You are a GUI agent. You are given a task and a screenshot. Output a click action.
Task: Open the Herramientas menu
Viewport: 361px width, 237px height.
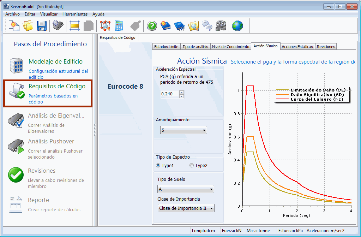point(75,14)
